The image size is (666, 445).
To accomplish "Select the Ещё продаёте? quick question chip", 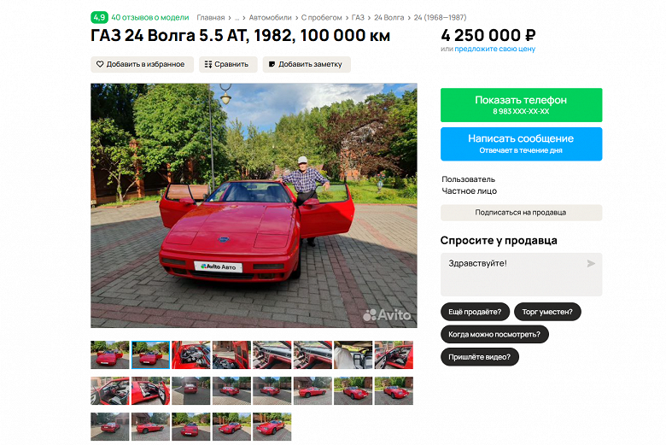I will [475, 312].
